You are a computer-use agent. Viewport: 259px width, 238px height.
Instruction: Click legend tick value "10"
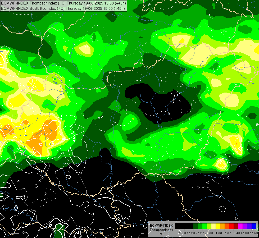click(x=184, y=233)
